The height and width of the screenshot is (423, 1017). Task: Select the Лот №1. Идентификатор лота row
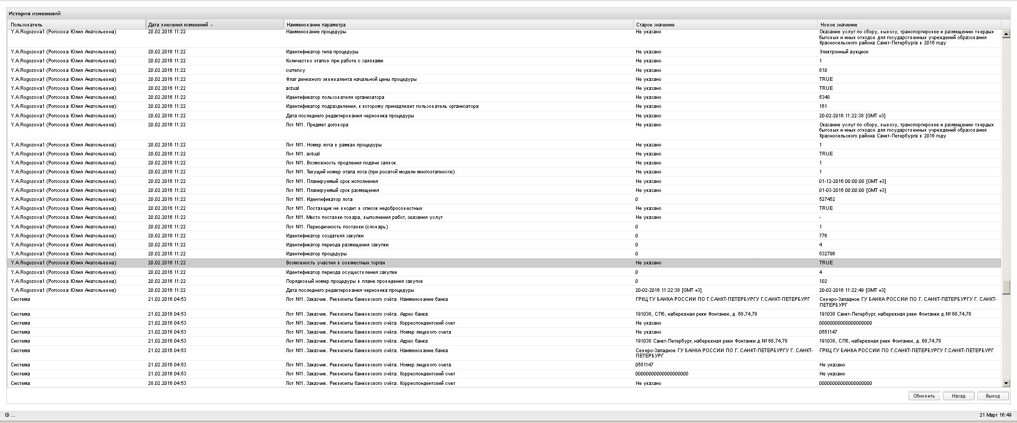click(504, 199)
